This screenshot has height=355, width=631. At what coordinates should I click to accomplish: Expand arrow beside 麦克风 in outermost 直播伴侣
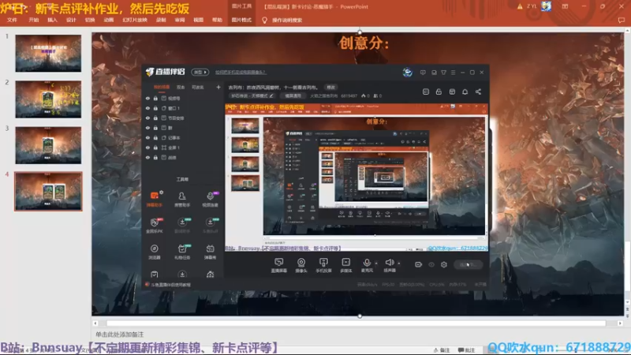pos(376,263)
